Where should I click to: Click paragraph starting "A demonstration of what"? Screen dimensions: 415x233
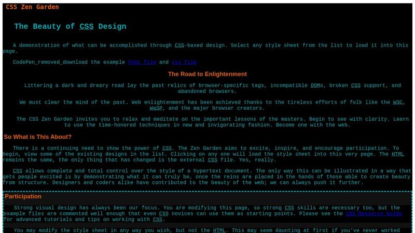[x=207, y=48]
